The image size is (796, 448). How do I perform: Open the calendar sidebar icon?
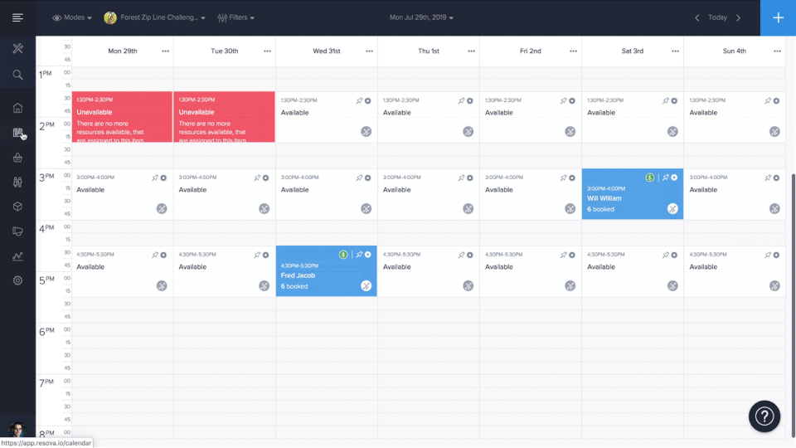click(x=18, y=133)
